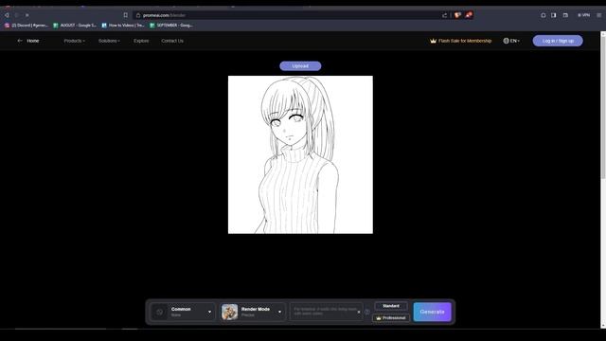
Task: Open the How to Videos Trello bookmark
Action: pyautogui.click(x=123, y=26)
